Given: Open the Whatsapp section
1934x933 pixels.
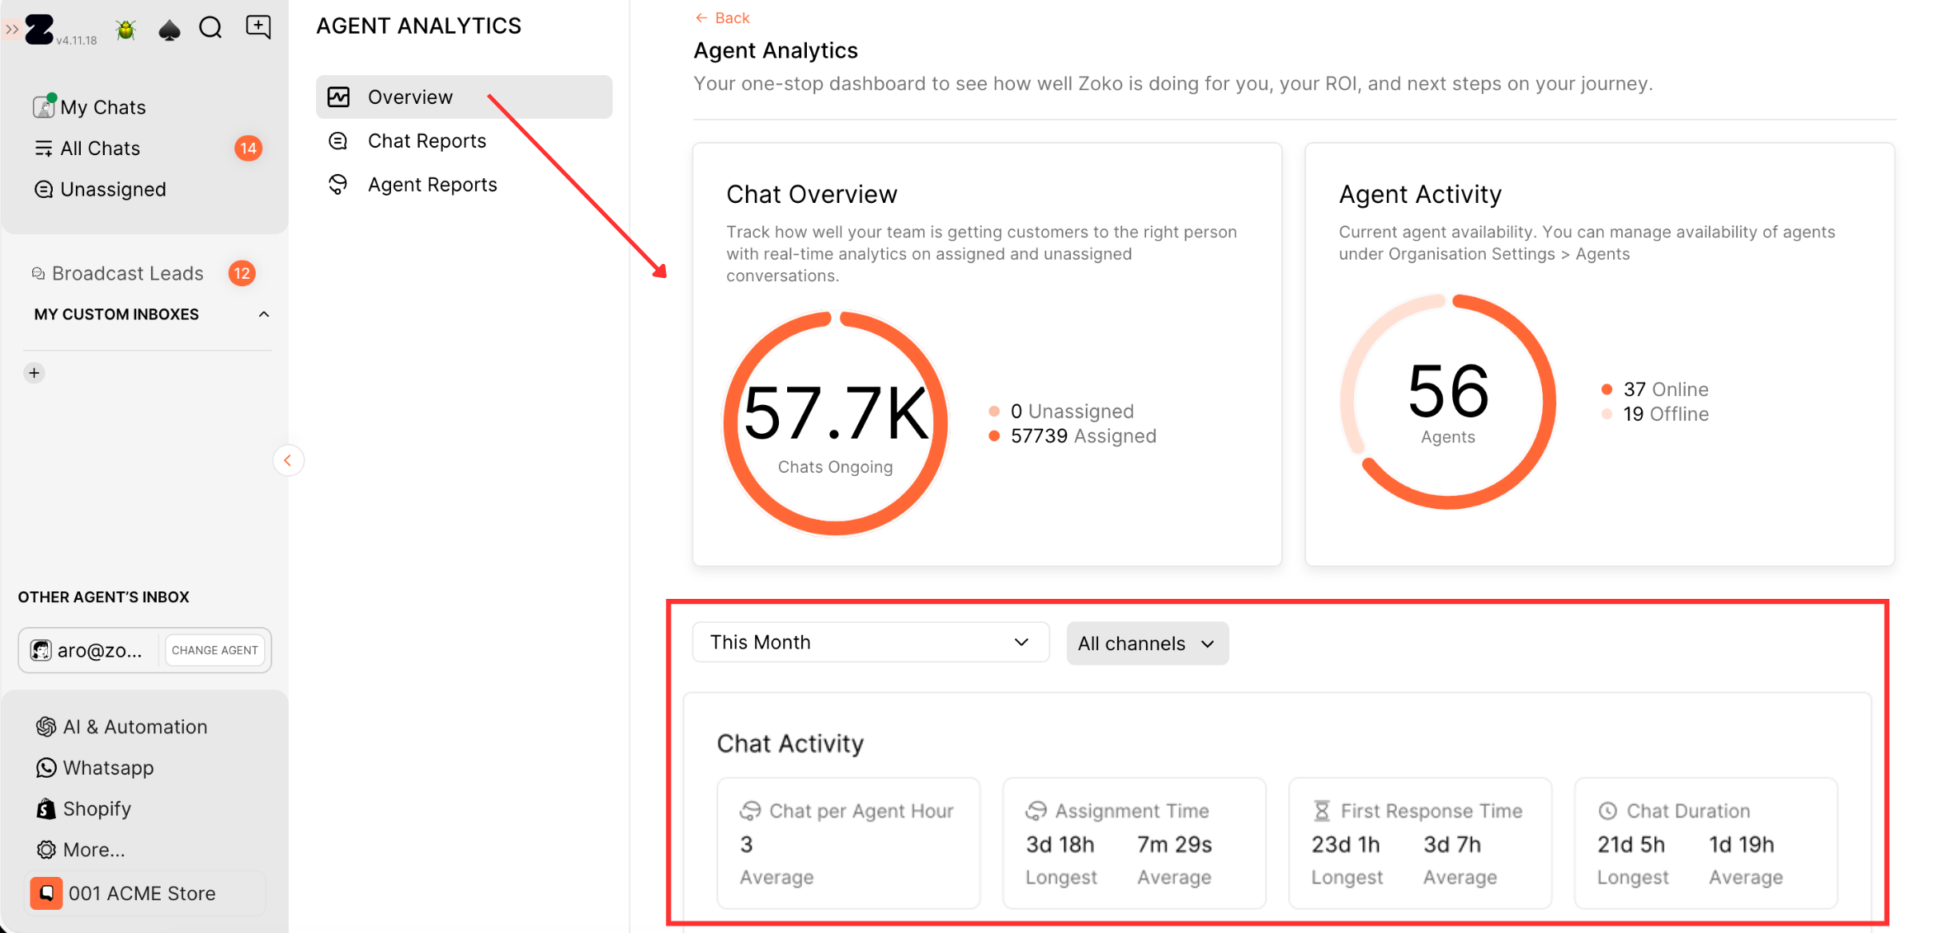Looking at the screenshot, I should (107, 768).
